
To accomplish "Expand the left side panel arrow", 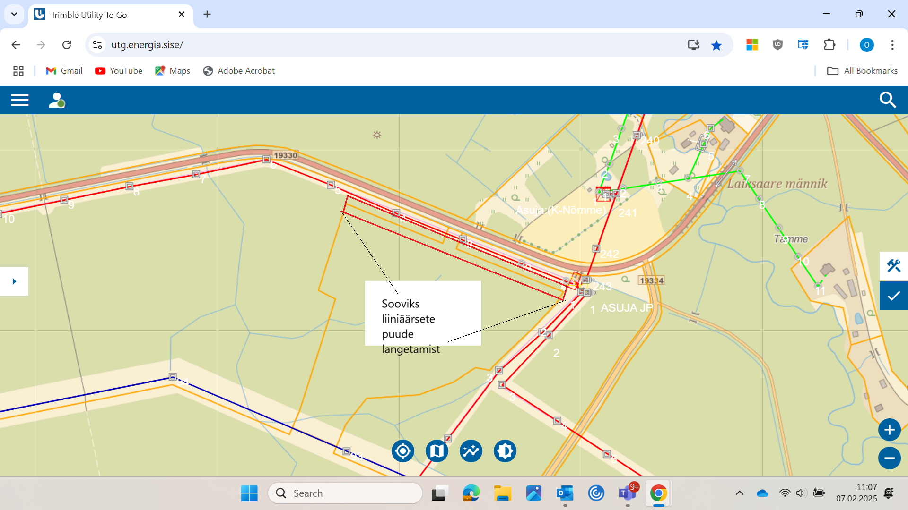I will 14,281.
